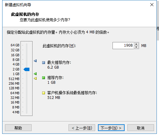Click the yellow minimum memory marker arrow
The image size is (159, 136).
[x=35, y=79]
